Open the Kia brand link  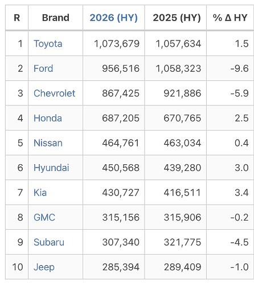pos(40,193)
